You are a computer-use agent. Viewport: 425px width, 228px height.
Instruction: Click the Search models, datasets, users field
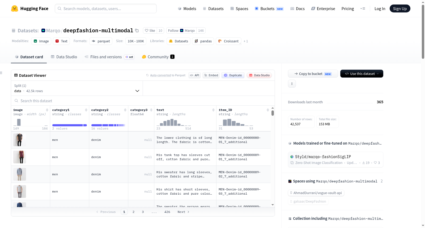coord(106,8)
